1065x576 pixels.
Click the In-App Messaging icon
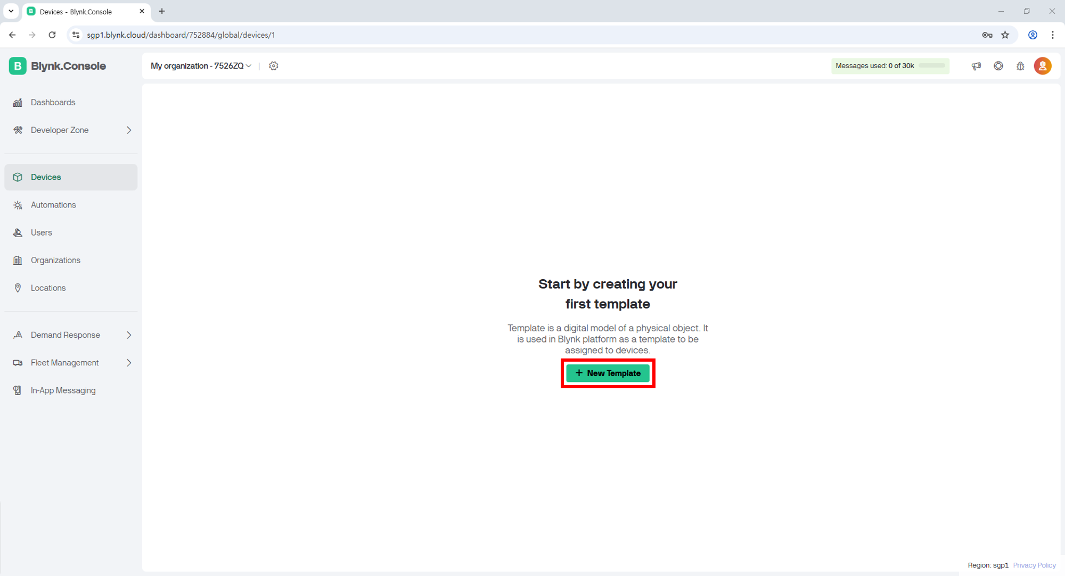point(18,390)
